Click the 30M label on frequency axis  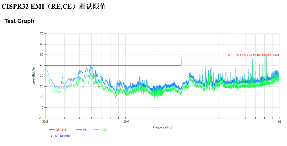pyautogui.click(x=45, y=121)
